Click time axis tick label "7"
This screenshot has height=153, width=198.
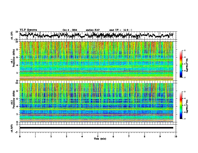(129, 136)
